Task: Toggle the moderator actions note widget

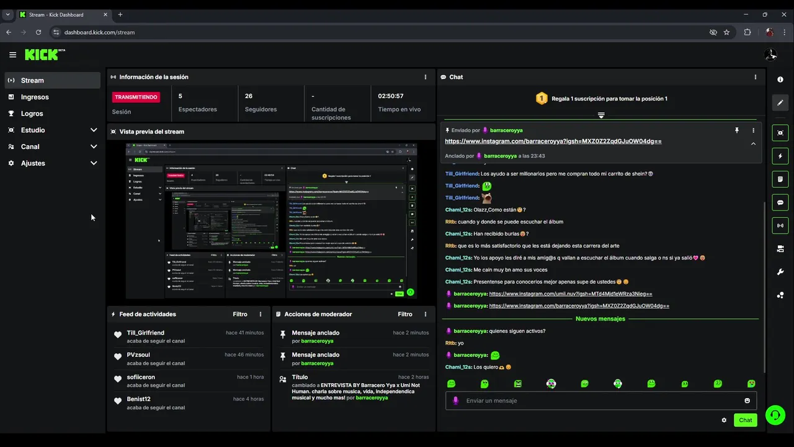Action: click(780, 179)
